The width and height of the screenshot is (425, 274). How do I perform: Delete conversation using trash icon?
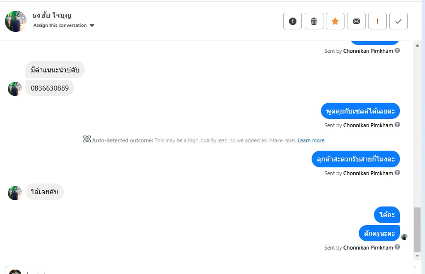pyautogui.click(x=314, y=21)
